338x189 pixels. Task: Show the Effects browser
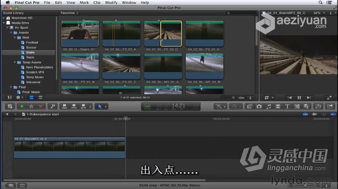250,106
